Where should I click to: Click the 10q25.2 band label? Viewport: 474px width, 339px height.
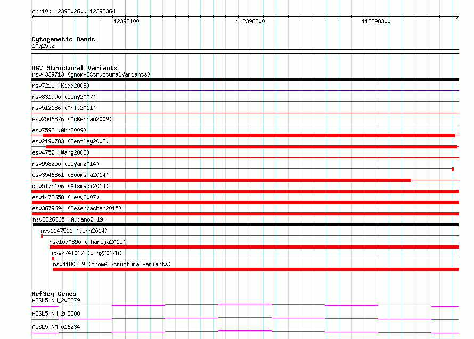pyautogui.click(x=43, y=46)
